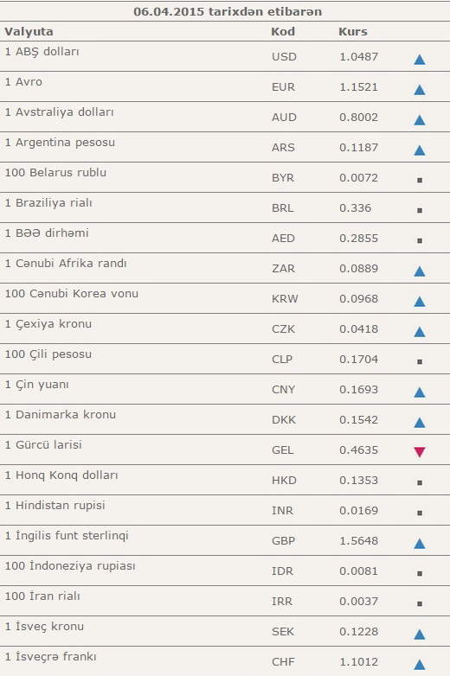The width and height of the screenshot is (450, 676).
Task: Select the 1 Gürcü larisi row label
Action: point(43,444)
